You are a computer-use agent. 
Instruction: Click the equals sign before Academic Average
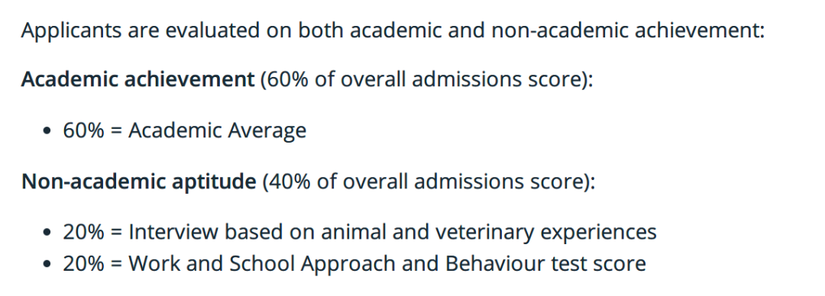pyautogui.click(x=116, y=131)
